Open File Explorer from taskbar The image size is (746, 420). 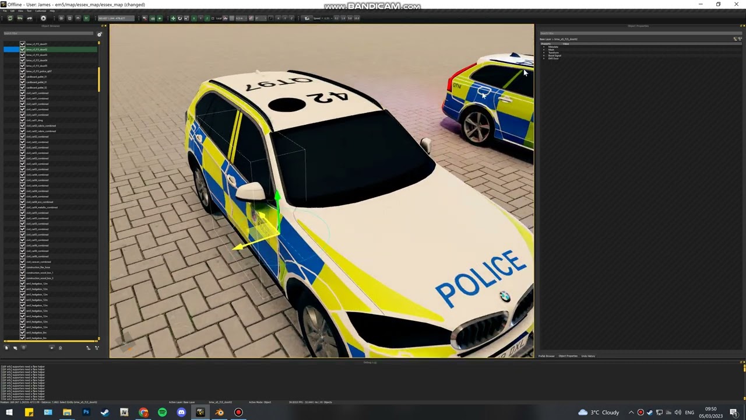coord(67,412)
